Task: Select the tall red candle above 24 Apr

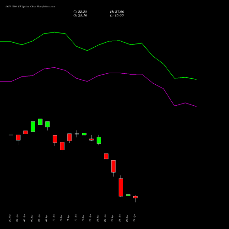Action: pyautogui.click(x=121, y=187)
